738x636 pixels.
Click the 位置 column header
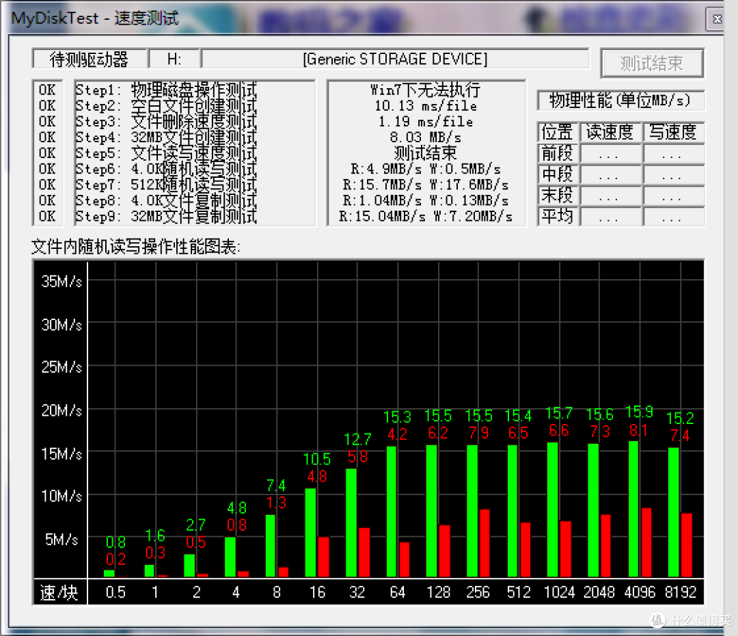click(558, 132)
